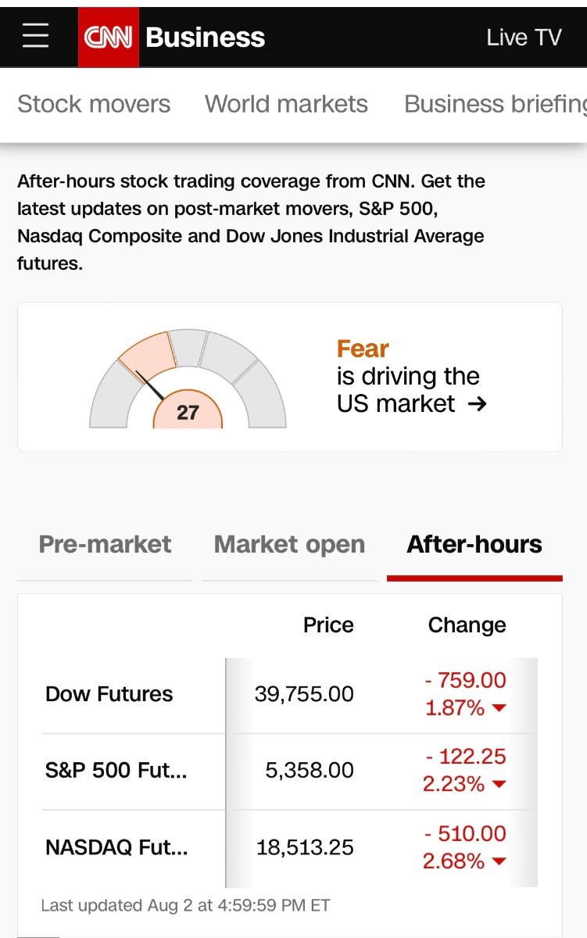Viewport: 587px width, 938px height.
Task: Click the S&P 500 down triangle
Action: click(x=499, y=784)
